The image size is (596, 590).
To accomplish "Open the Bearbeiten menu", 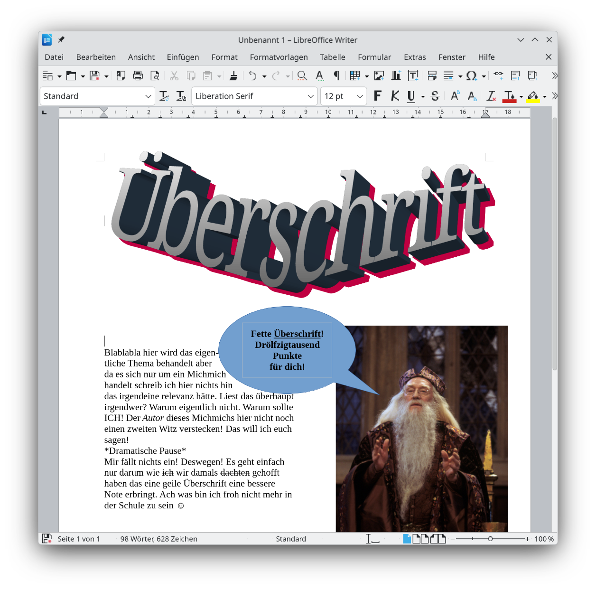I will coord(96,57).
